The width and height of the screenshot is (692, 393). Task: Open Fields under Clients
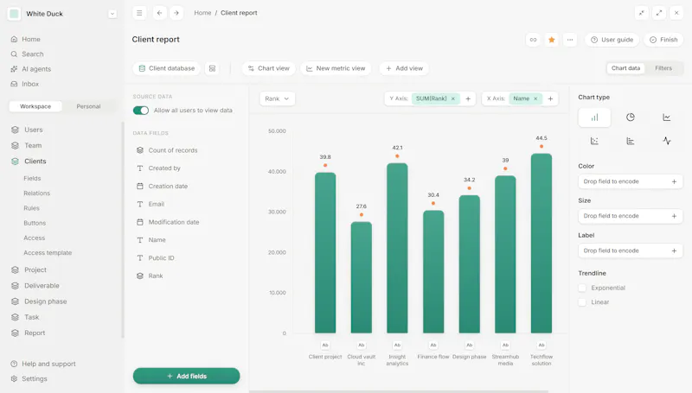tap(32, 179)
